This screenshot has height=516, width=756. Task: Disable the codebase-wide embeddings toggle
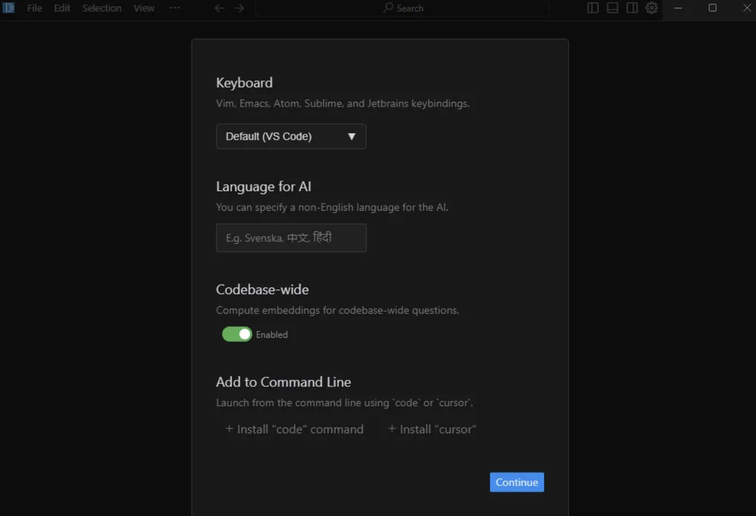pos(237,334)
